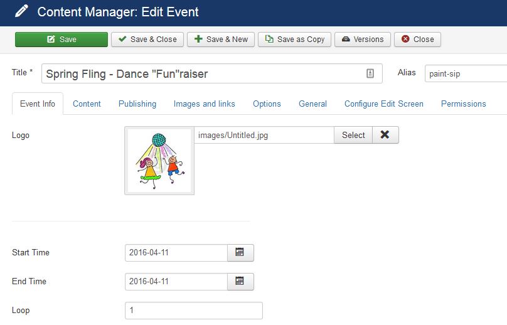Click the green Save button
The width and height of the screenshot is (507, 325).
click(61, 39)
